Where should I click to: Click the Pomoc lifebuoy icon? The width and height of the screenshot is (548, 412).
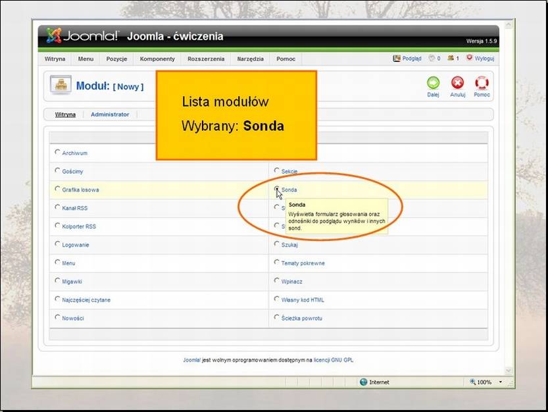point(482,83)
